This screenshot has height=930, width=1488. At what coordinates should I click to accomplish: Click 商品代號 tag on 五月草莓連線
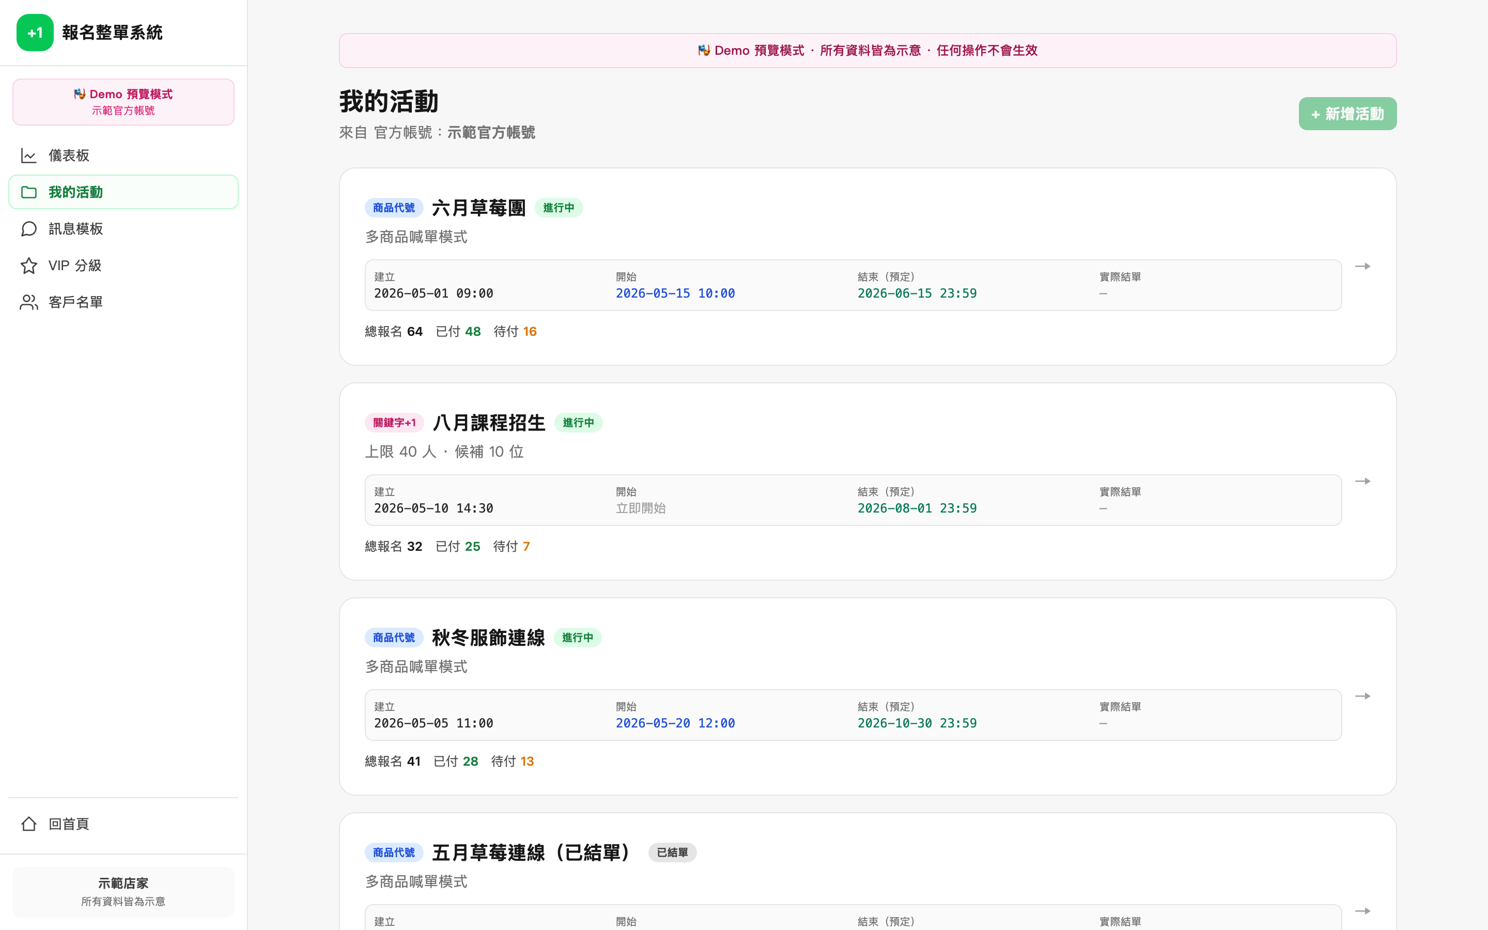pos(394,853)
